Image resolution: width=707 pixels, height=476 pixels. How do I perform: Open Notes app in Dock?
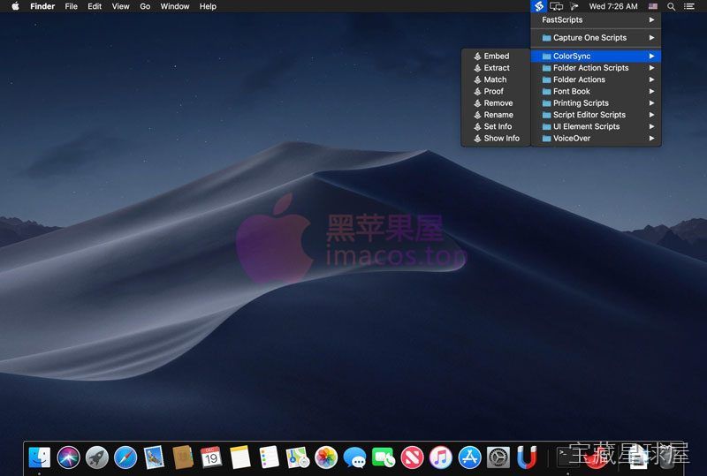pyautogui.click(x=240, y=457)
